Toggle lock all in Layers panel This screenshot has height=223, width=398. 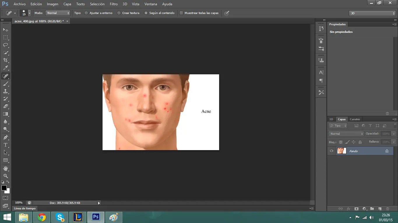point(360,142)
